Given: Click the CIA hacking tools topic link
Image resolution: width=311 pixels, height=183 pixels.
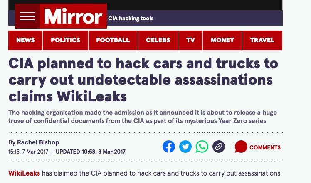Looking at the screenshot, I should [131, 18].
